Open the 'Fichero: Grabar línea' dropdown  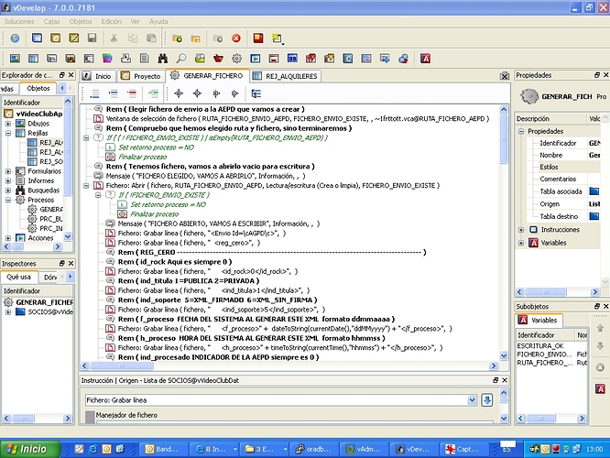click(x=472, y=400)
